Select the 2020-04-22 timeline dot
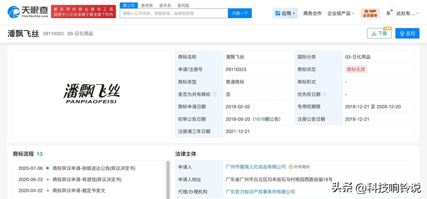Image resolution: width=427 pixels, height=199 pixels. [x=48, y=191]
